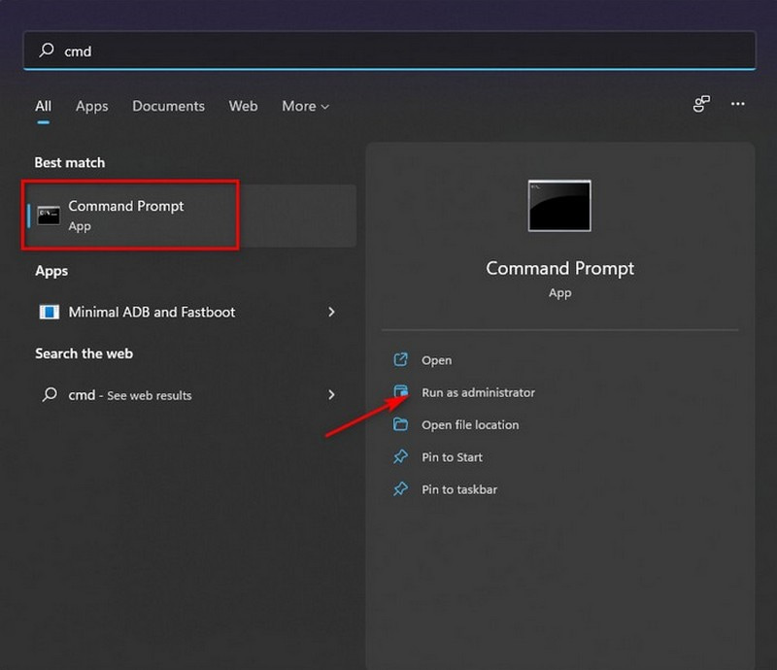Click the cmd search input field

pyautogui.click(x=388, y=50)
